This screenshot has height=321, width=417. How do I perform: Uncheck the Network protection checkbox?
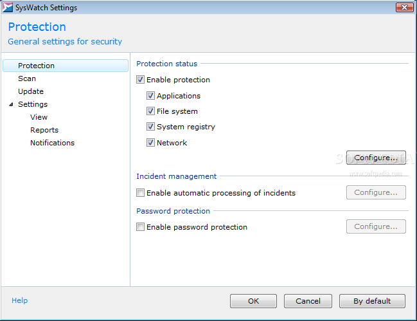point(150,142)
